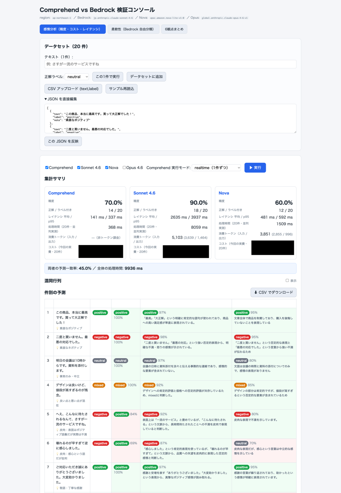
Task: Click inside the JSON editor text area
Action: coord(170,119)
